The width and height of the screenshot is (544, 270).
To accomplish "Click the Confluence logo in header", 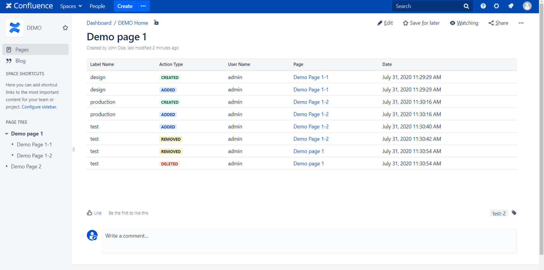I will point(29,6).
